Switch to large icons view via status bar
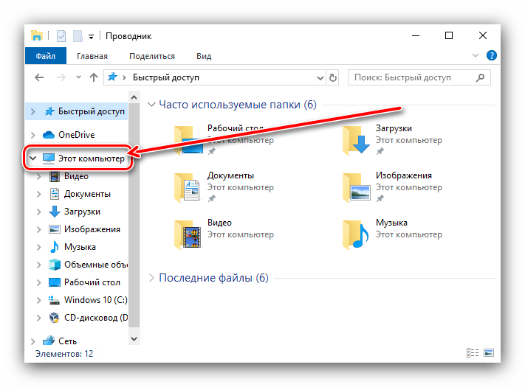 pyautogui.click(x=489, y=352)
